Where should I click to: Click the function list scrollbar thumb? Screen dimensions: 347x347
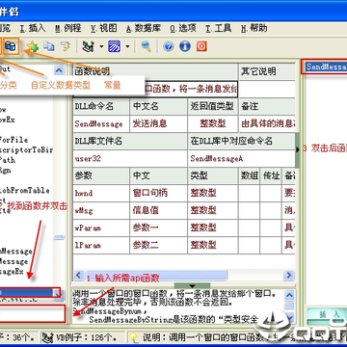pos(59,237)
